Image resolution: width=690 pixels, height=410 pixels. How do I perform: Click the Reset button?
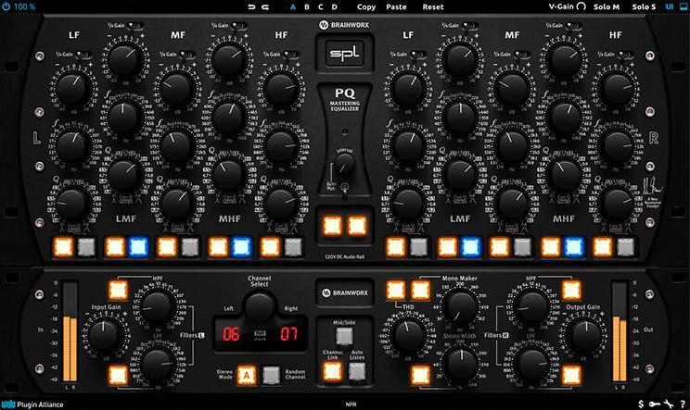[433, 7]
